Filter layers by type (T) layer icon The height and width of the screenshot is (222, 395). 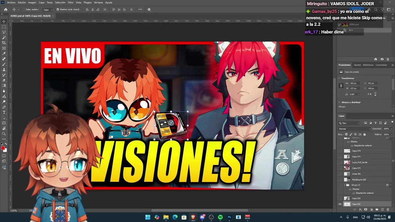pyautogui.click(x=376, y=123)
